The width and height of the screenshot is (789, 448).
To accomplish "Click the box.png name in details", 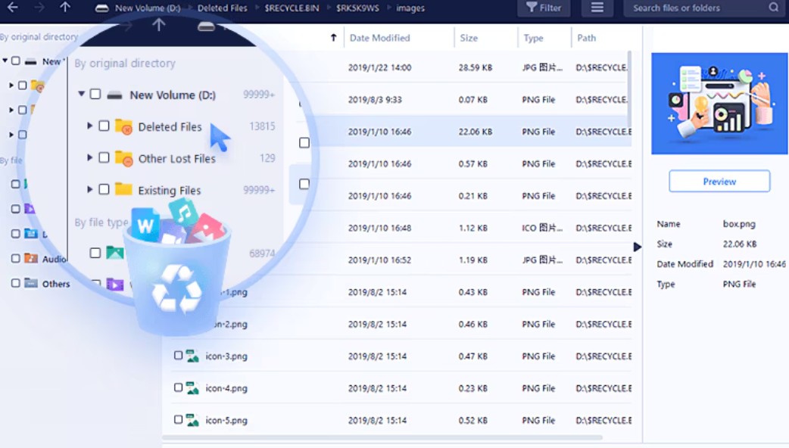I will 739,224.
